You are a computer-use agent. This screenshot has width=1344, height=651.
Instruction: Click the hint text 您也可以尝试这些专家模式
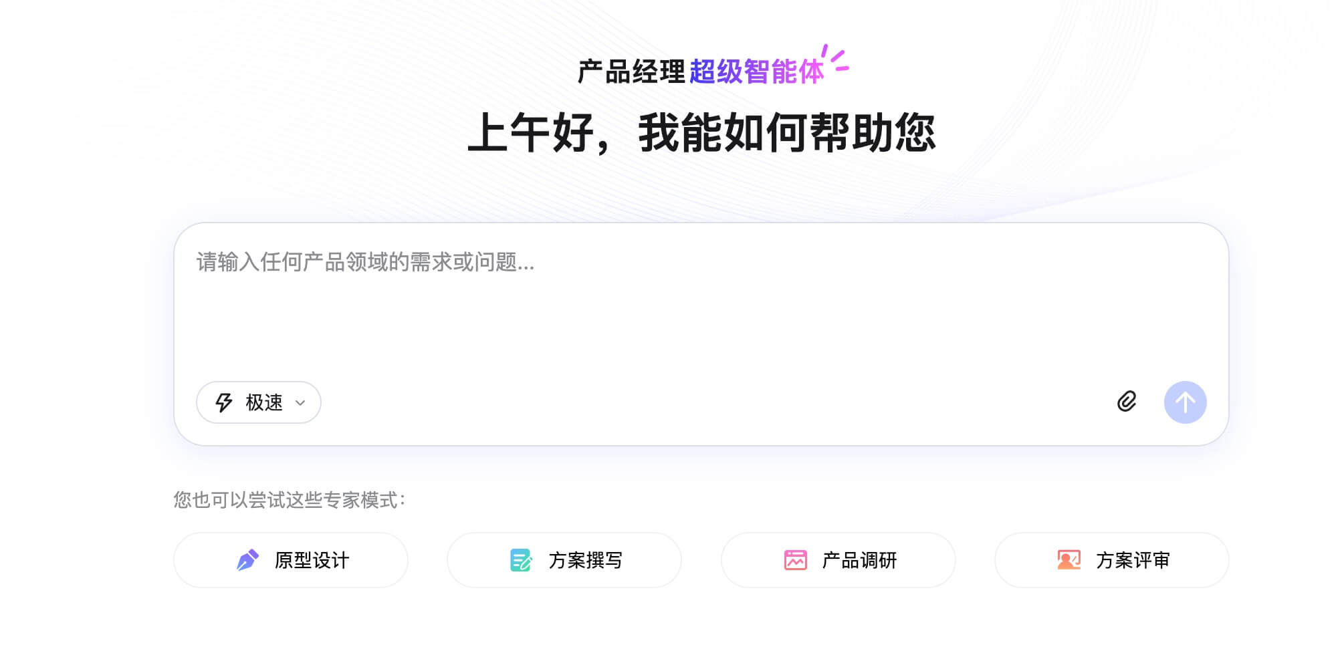point(289,500)
